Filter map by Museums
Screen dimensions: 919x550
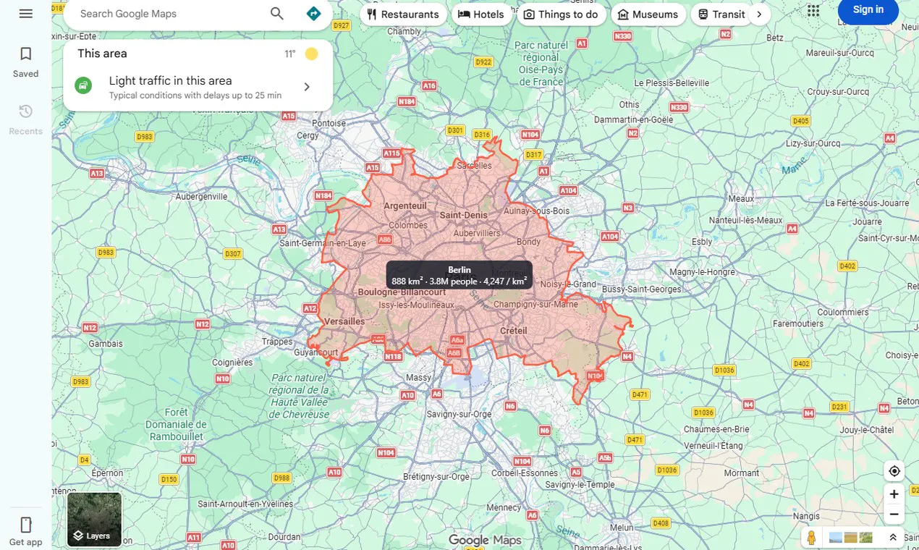(x=648, y=14)
